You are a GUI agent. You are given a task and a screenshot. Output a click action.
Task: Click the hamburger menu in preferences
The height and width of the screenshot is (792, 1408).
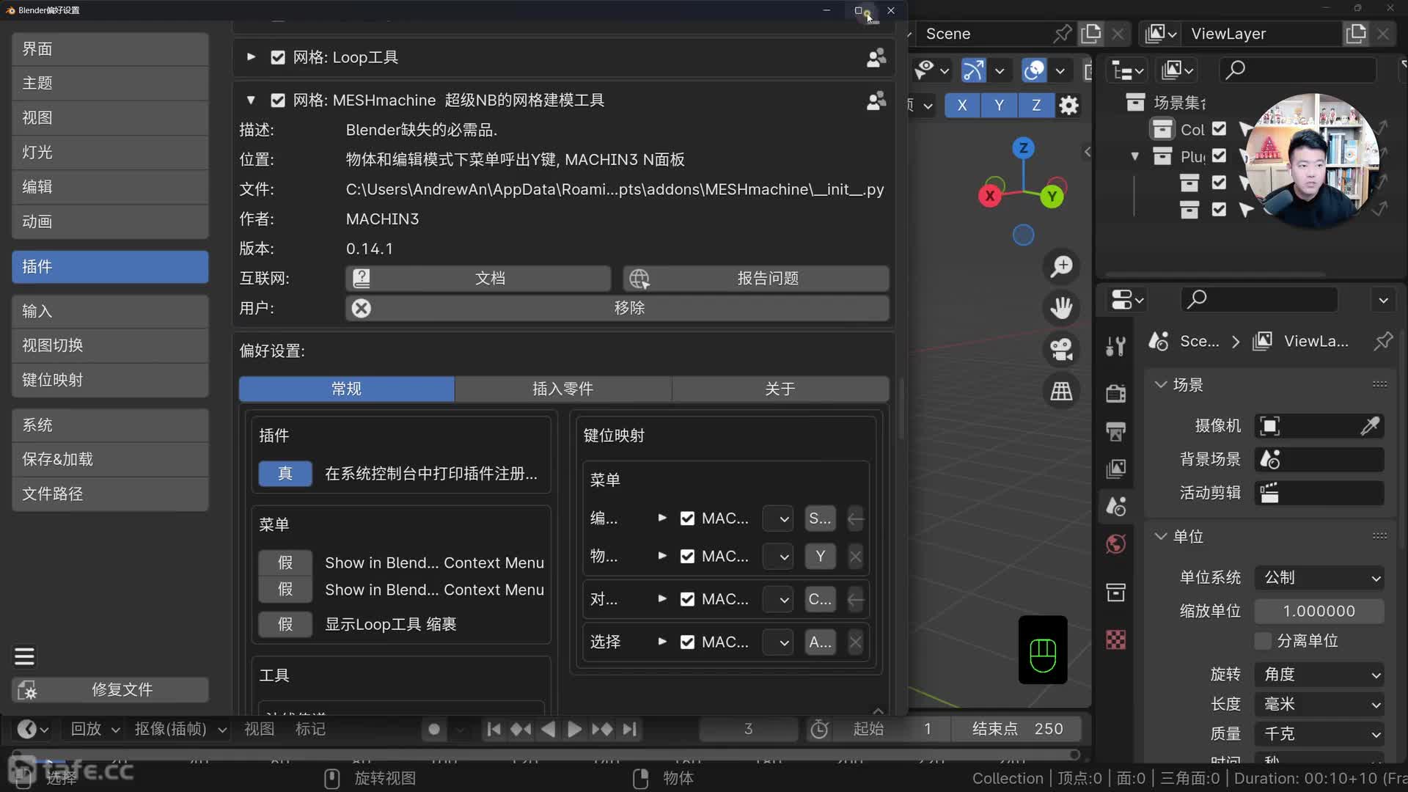tap(24, 656)
